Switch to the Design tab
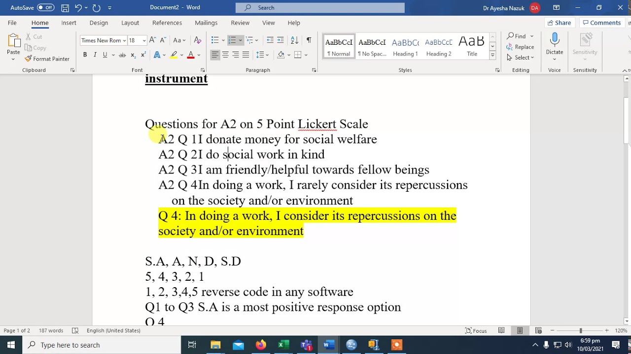Viewport: 631px width, 354px height. [99, 23]
